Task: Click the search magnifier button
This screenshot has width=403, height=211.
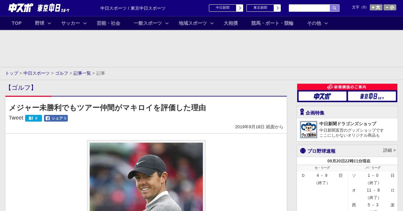Action: (334, 8)
